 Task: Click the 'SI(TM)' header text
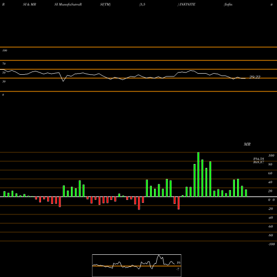point(105,4)
